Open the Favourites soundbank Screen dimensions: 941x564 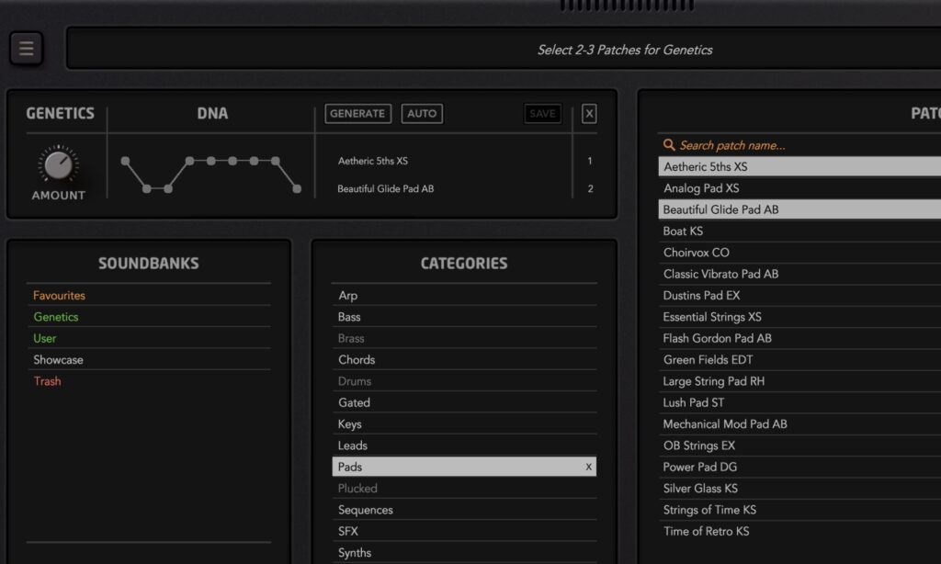point(59,296)
